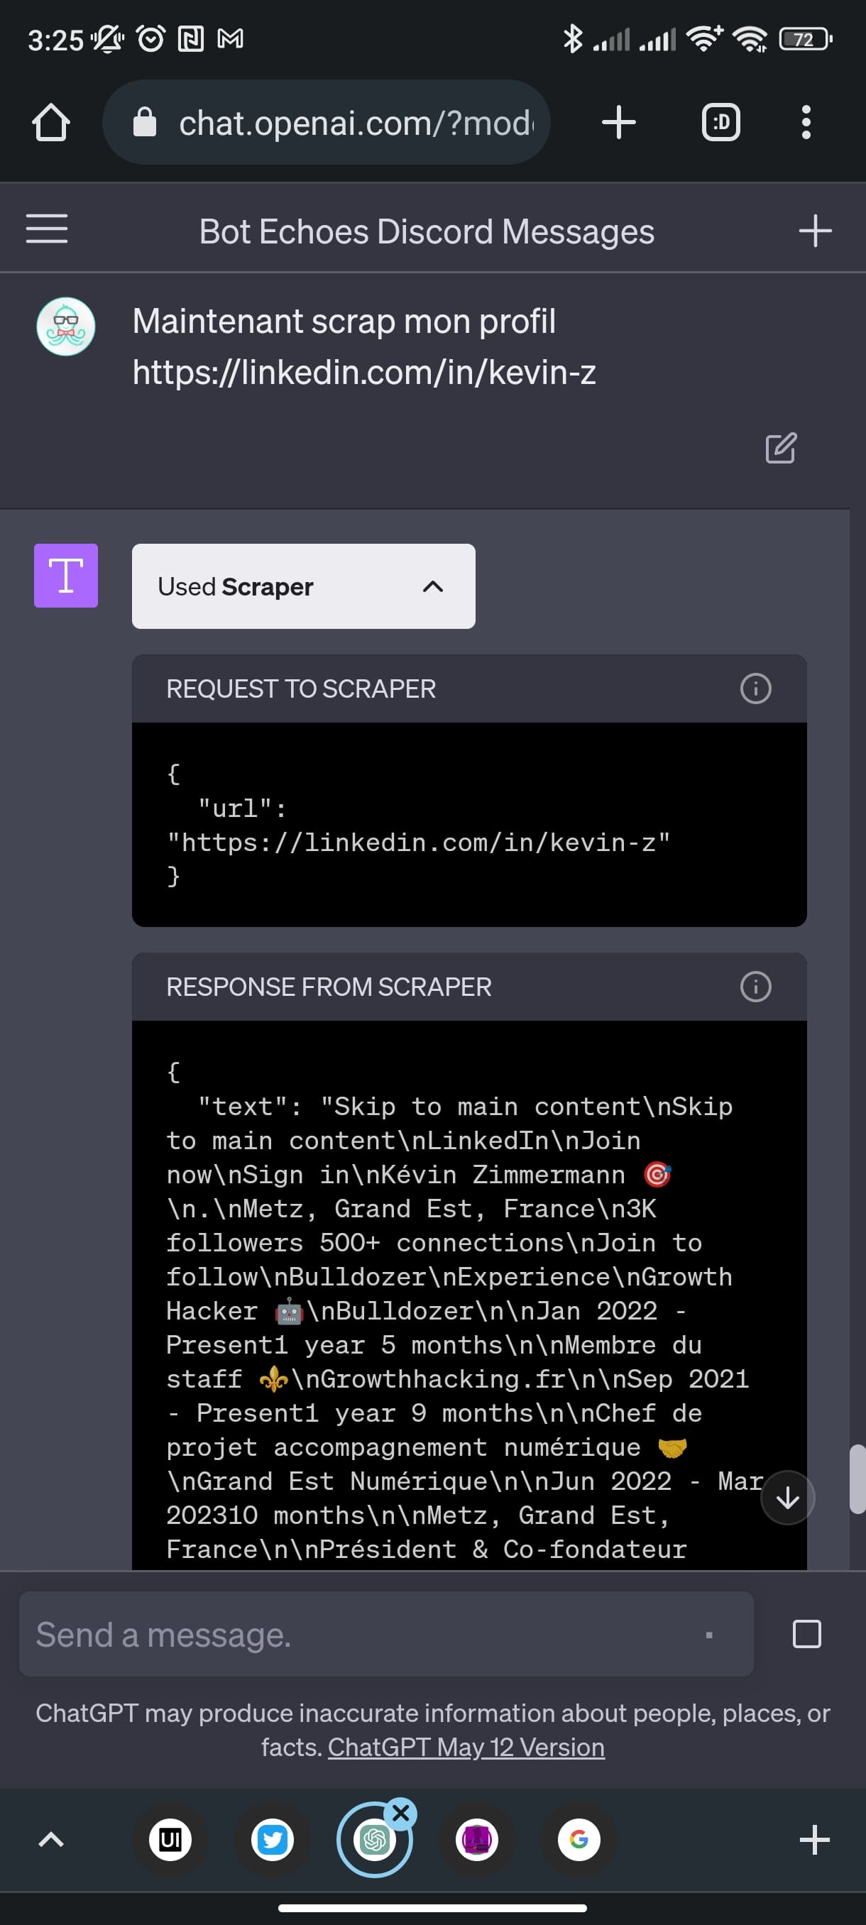This screenshot has height=1925, width=866.
Task: Open info for Response from Scraper
Action: pos(755,987)
